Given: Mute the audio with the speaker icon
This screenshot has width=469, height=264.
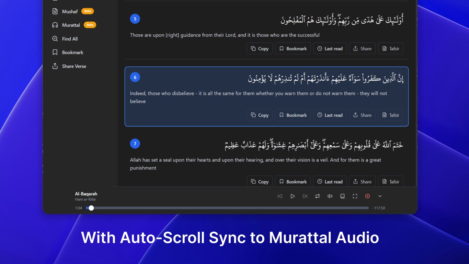Looking at the screenshot, I should click(x=330, y=196).
